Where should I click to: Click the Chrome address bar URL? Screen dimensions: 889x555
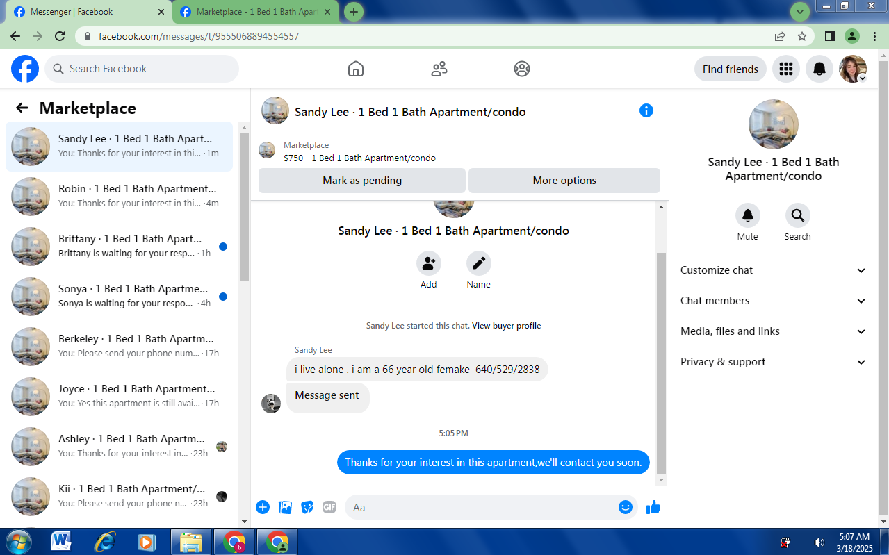tap(199, 36)
